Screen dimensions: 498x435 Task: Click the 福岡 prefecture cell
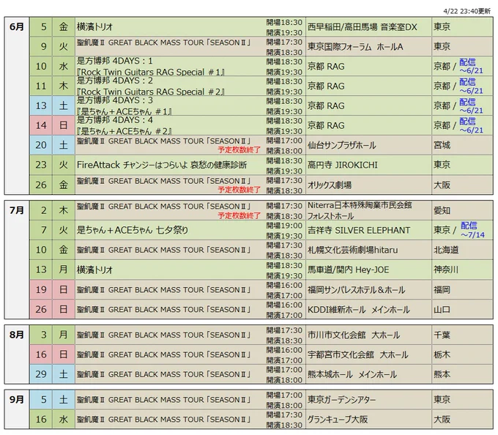pos(462,289)
